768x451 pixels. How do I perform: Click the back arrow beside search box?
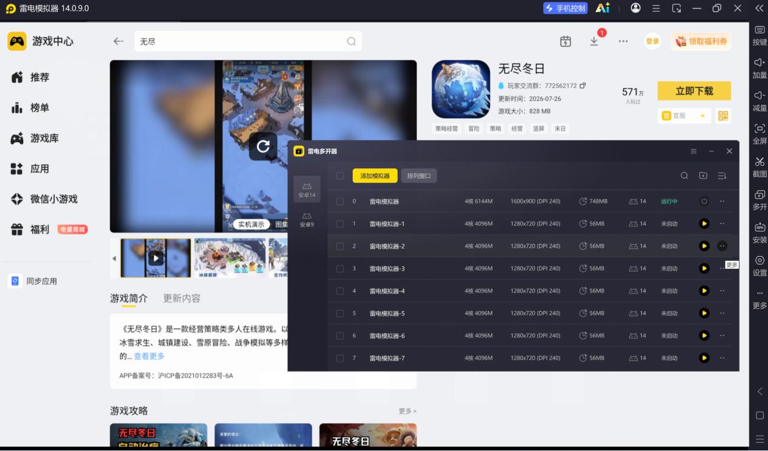tap(118, 41)
